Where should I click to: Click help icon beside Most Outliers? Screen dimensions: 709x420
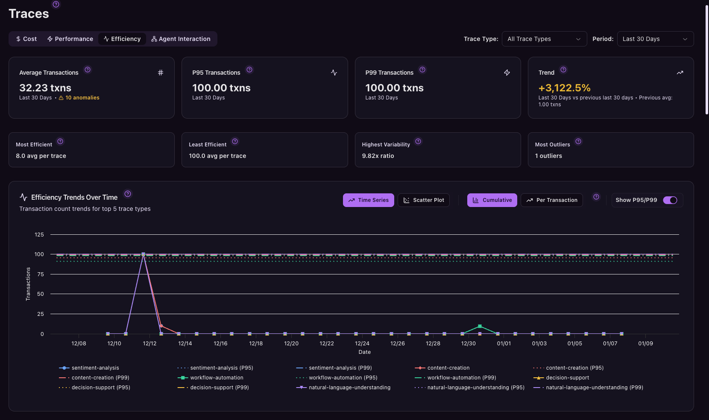(x=578, y=141)
